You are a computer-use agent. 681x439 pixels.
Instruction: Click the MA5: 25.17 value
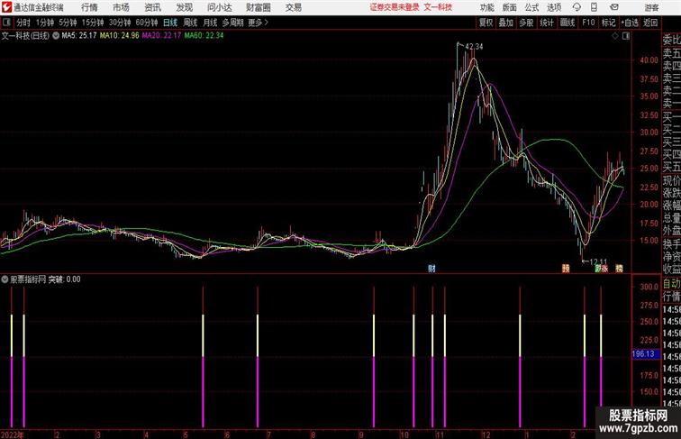pos(79,36)
